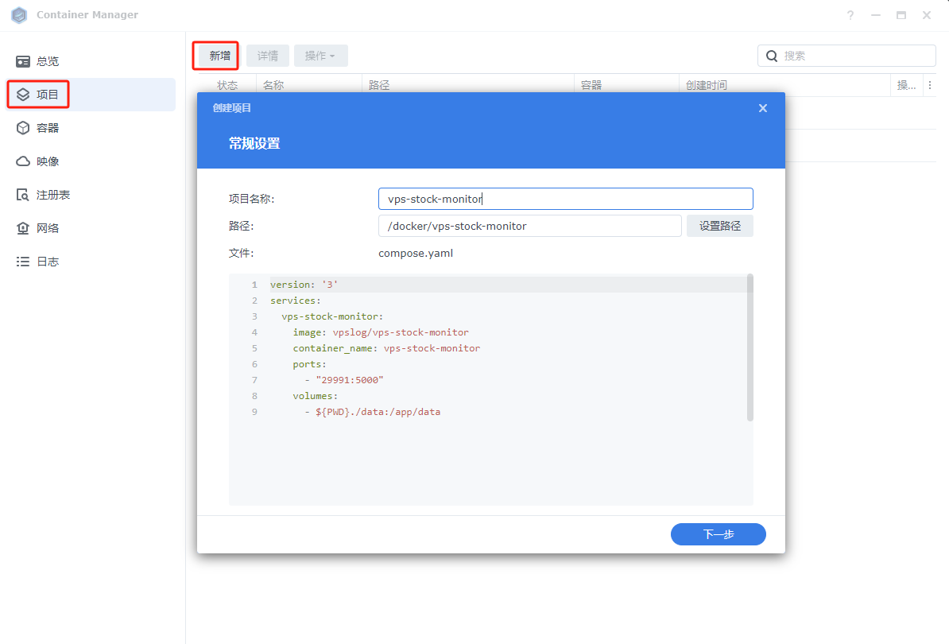This screenshot has width=949, height=644.
Task: Click the 详情 details button
Action: [x=268, y=56]
